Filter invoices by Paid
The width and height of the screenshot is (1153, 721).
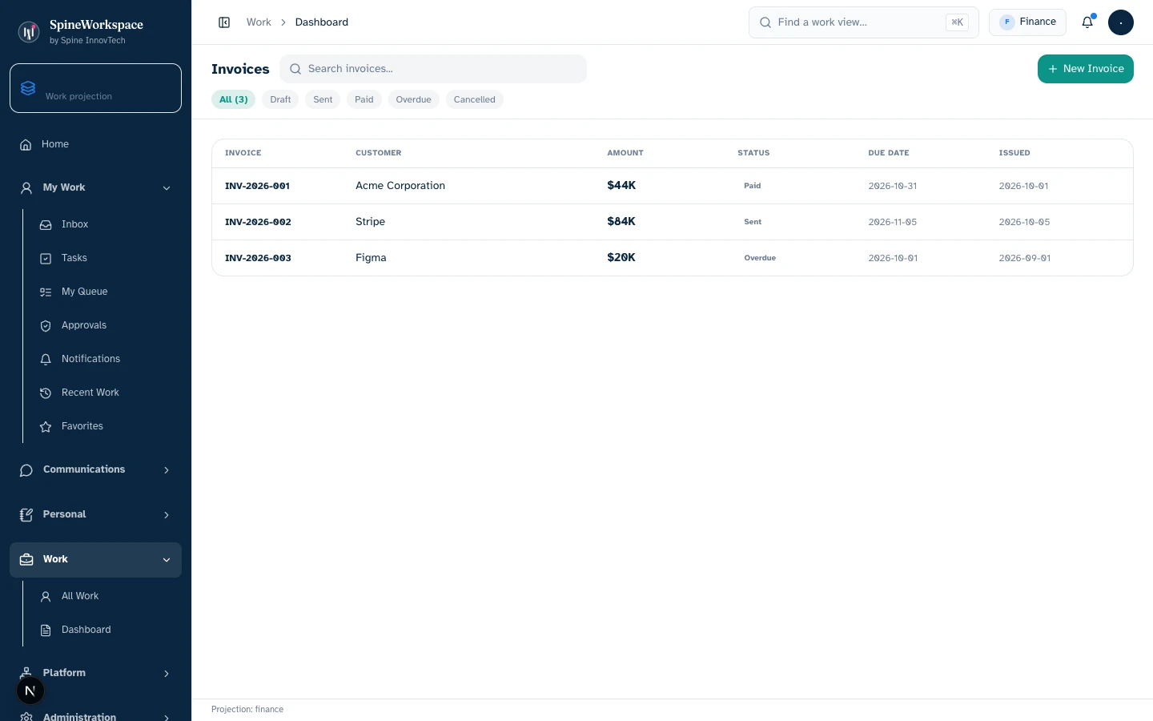pos(364,99)
